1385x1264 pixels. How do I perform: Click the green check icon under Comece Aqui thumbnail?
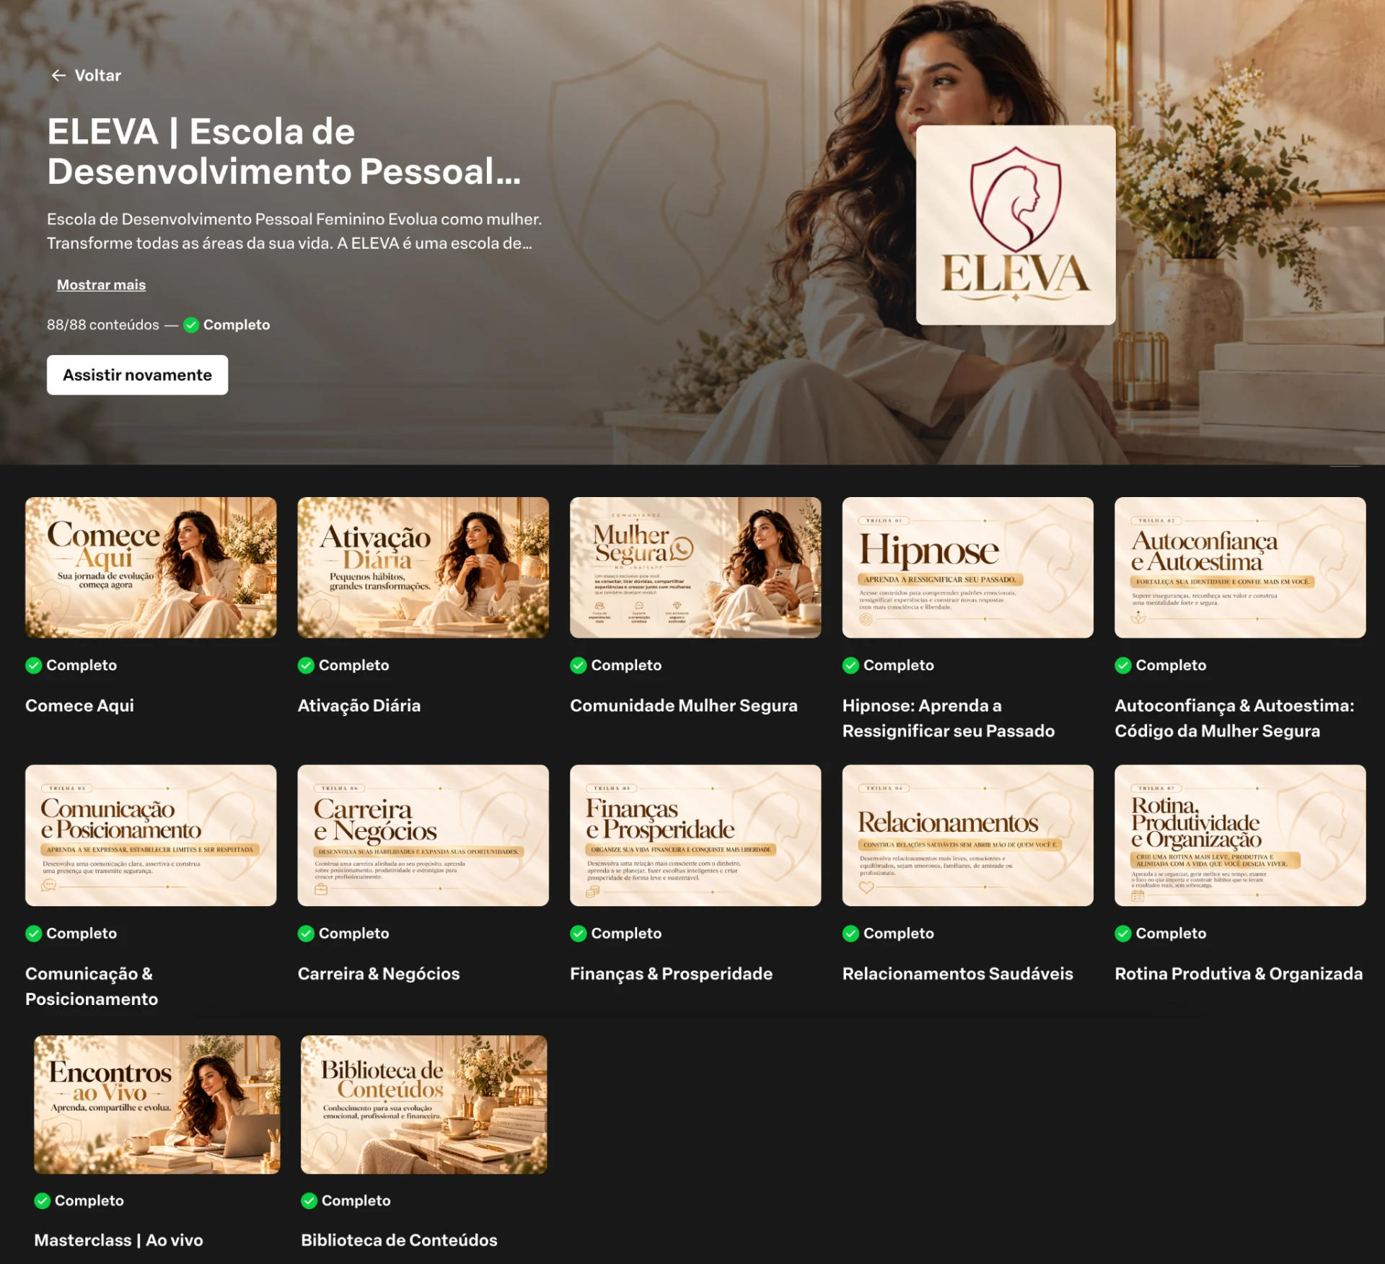pos(34,665)
